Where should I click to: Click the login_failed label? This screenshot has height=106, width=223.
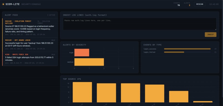pos(149,52)
